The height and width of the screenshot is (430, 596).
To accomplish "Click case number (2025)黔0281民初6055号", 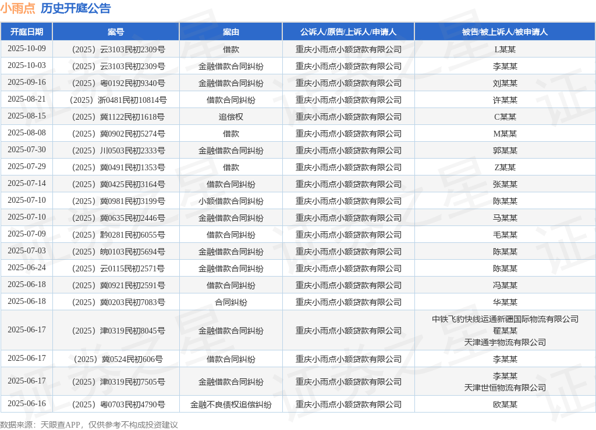I will coord(118,235).
